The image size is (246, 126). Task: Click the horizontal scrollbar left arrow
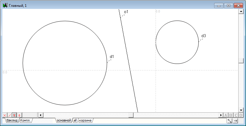tap(41, 115)
